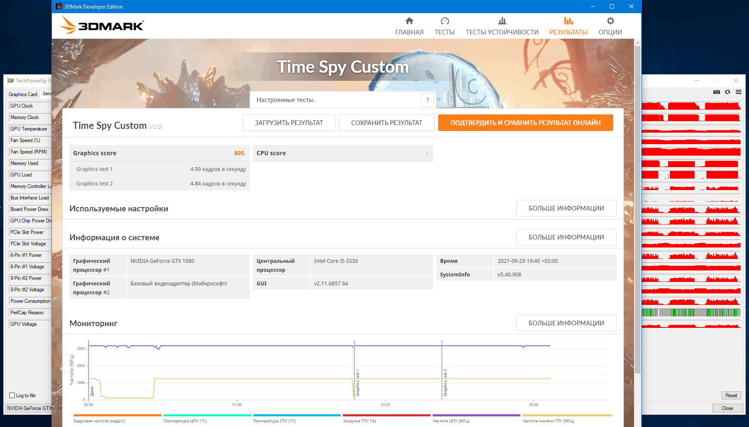
Task: Open GPU-Z hamburger menu icon
Action: (738, 92)
